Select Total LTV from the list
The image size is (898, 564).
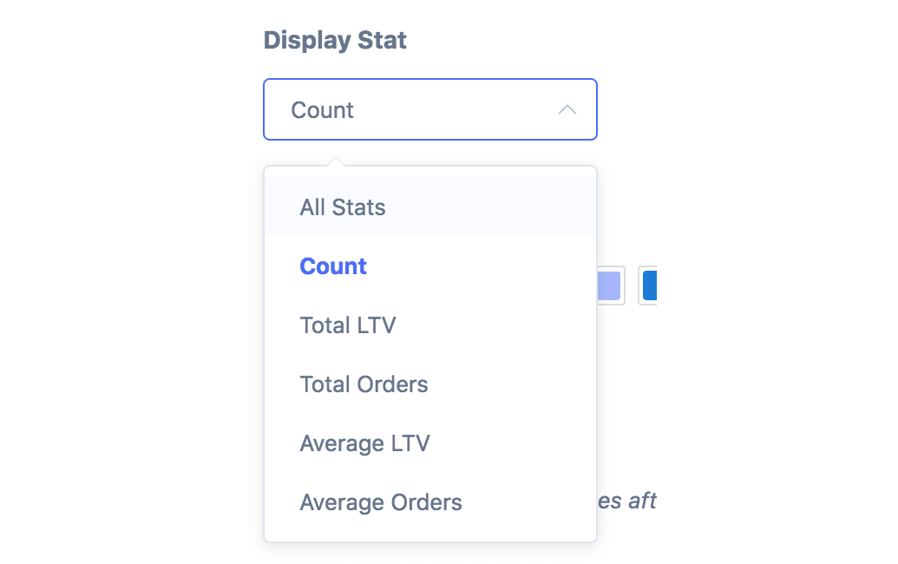click(x=347, y=325)
